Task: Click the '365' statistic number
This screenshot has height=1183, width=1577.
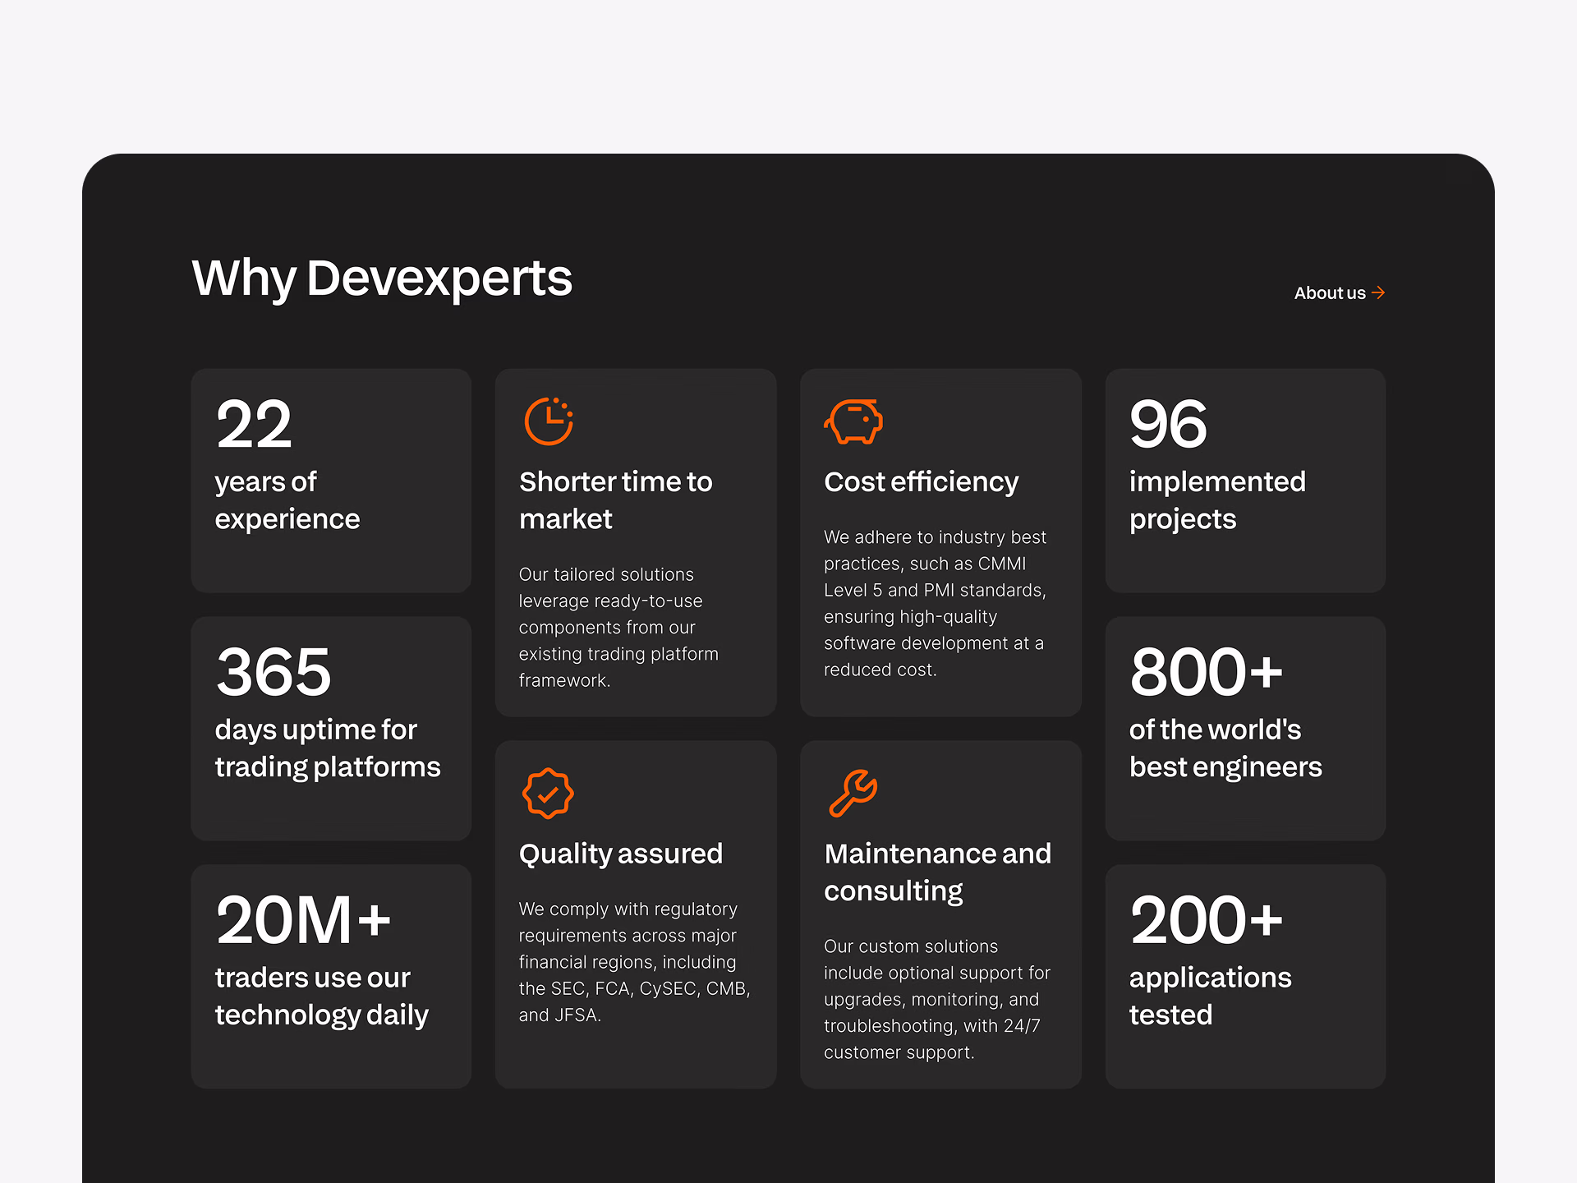Action: [274, 672]
